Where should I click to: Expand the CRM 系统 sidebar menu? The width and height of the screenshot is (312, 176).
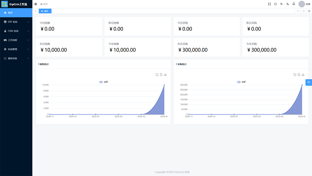click(x=16, y=31)
